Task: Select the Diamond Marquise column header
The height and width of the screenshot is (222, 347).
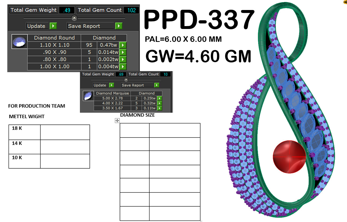Action: pos(112,93)
